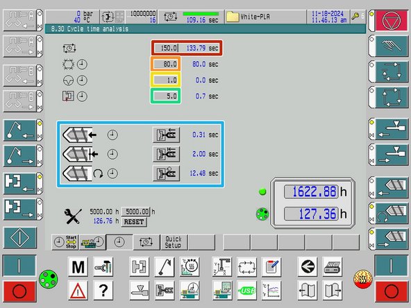Click the 1622.88 h operating hours display
This screenshot has height=308, width=411.
pyautogui.click(x=311, y=191)
